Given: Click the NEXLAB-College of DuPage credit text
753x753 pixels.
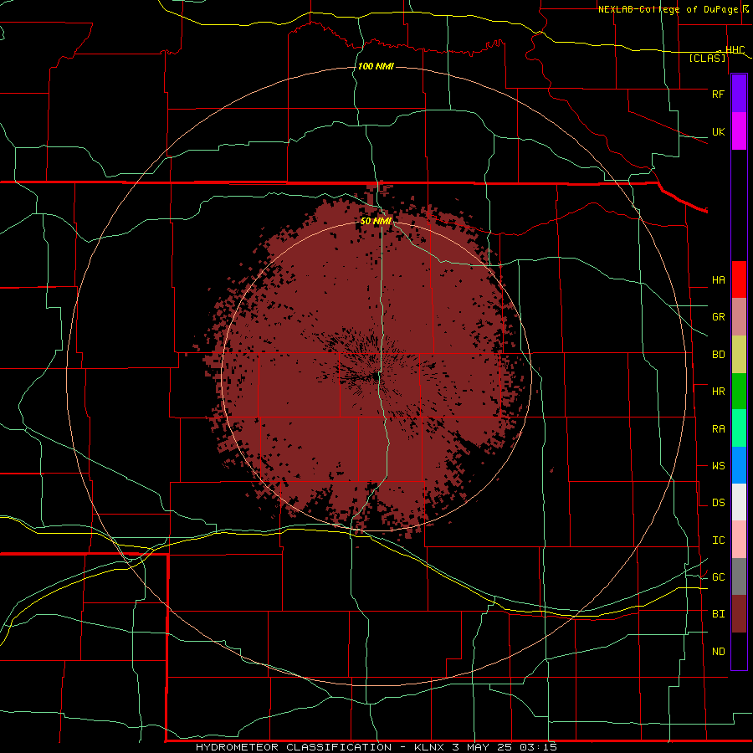Looking at the screenshot, I should pos(668,9).
